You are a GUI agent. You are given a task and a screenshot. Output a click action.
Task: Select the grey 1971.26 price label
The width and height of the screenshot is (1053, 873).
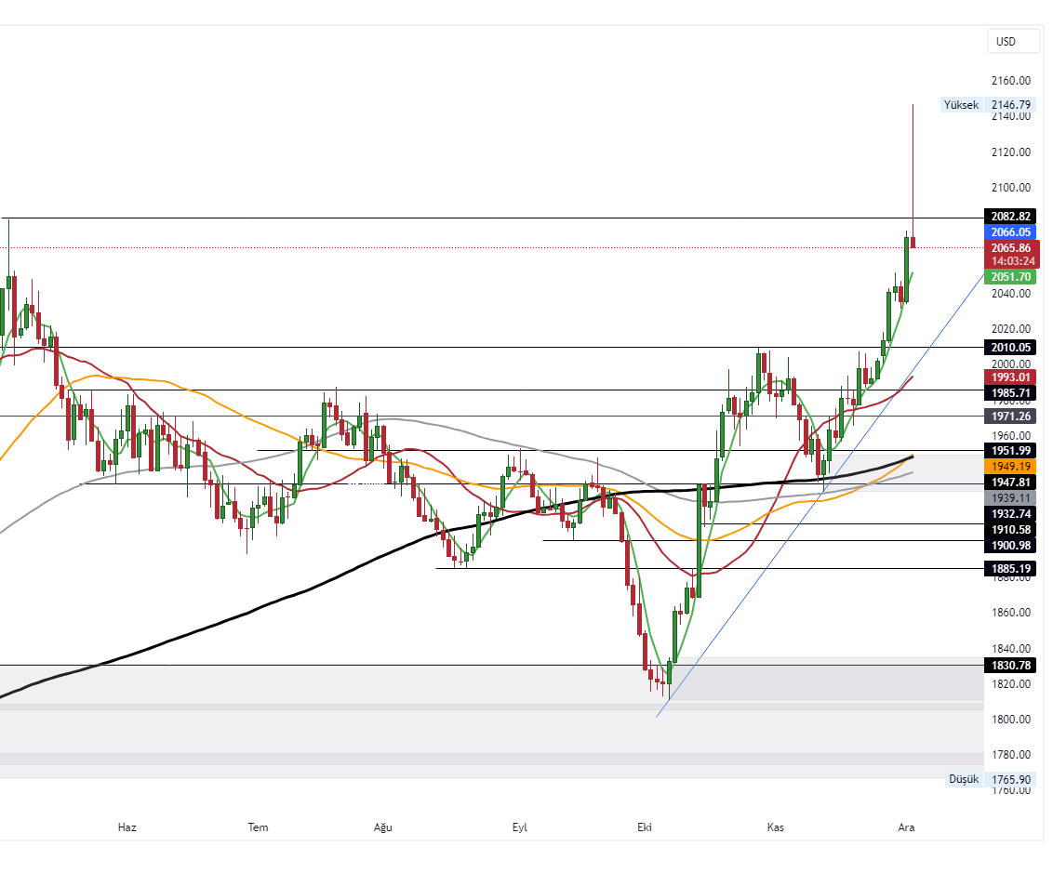(1011, 417)
